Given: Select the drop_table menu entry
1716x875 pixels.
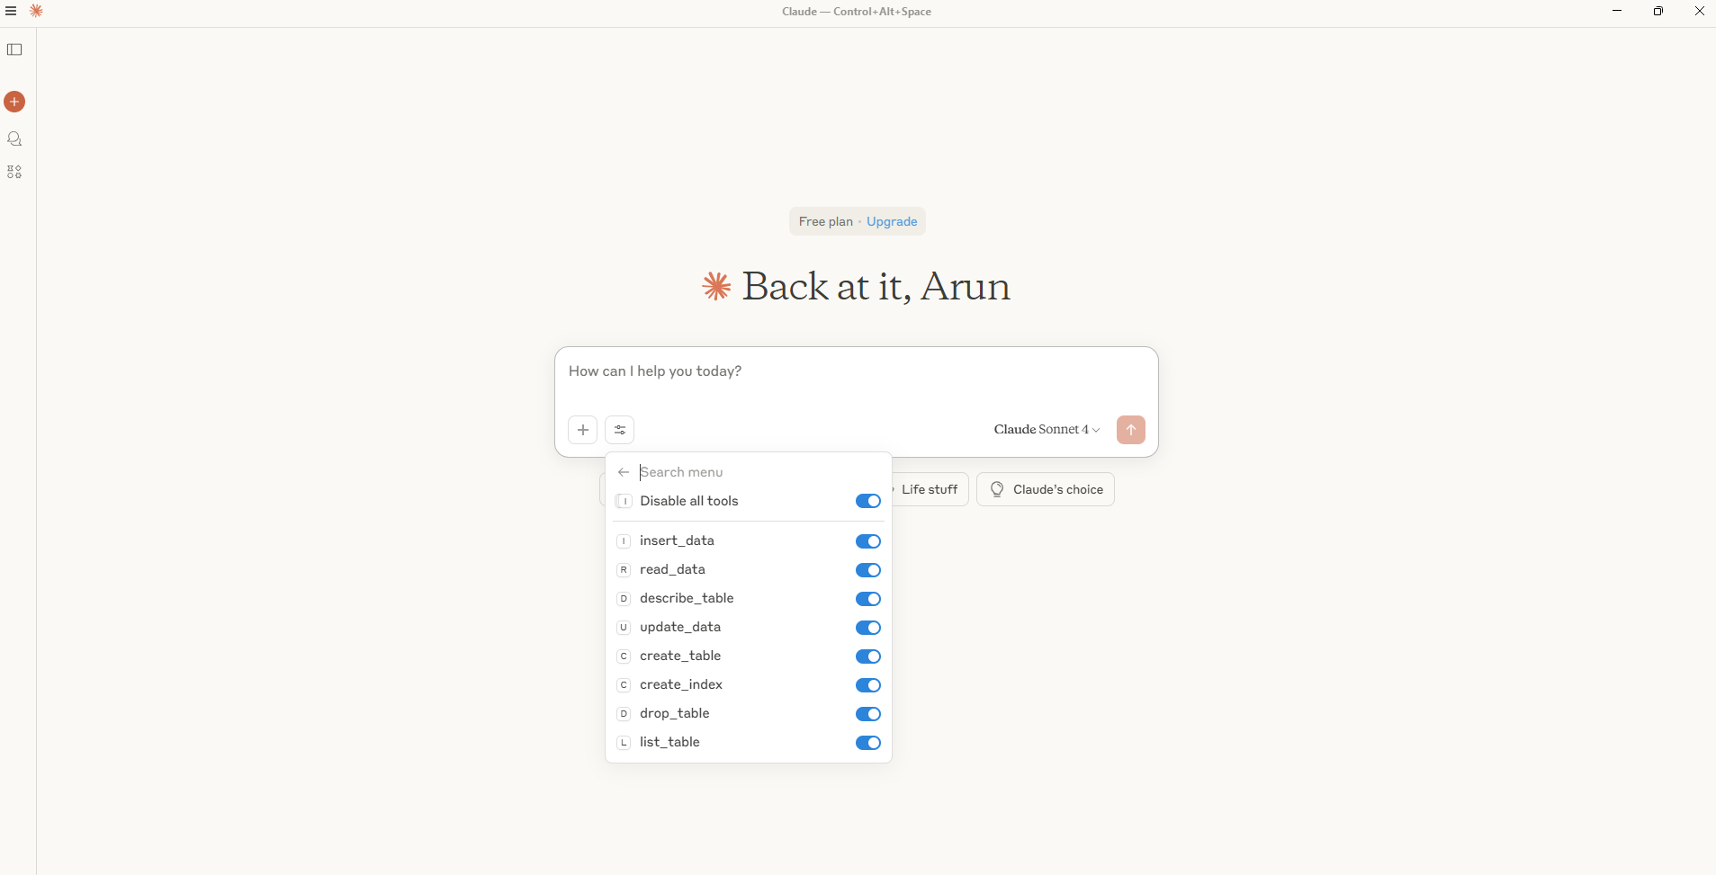Looking at the screenshot, I should point(749,714).
